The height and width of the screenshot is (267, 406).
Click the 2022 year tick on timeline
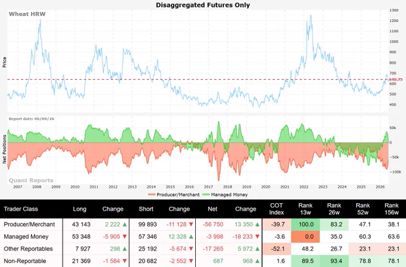coord(304,187)
